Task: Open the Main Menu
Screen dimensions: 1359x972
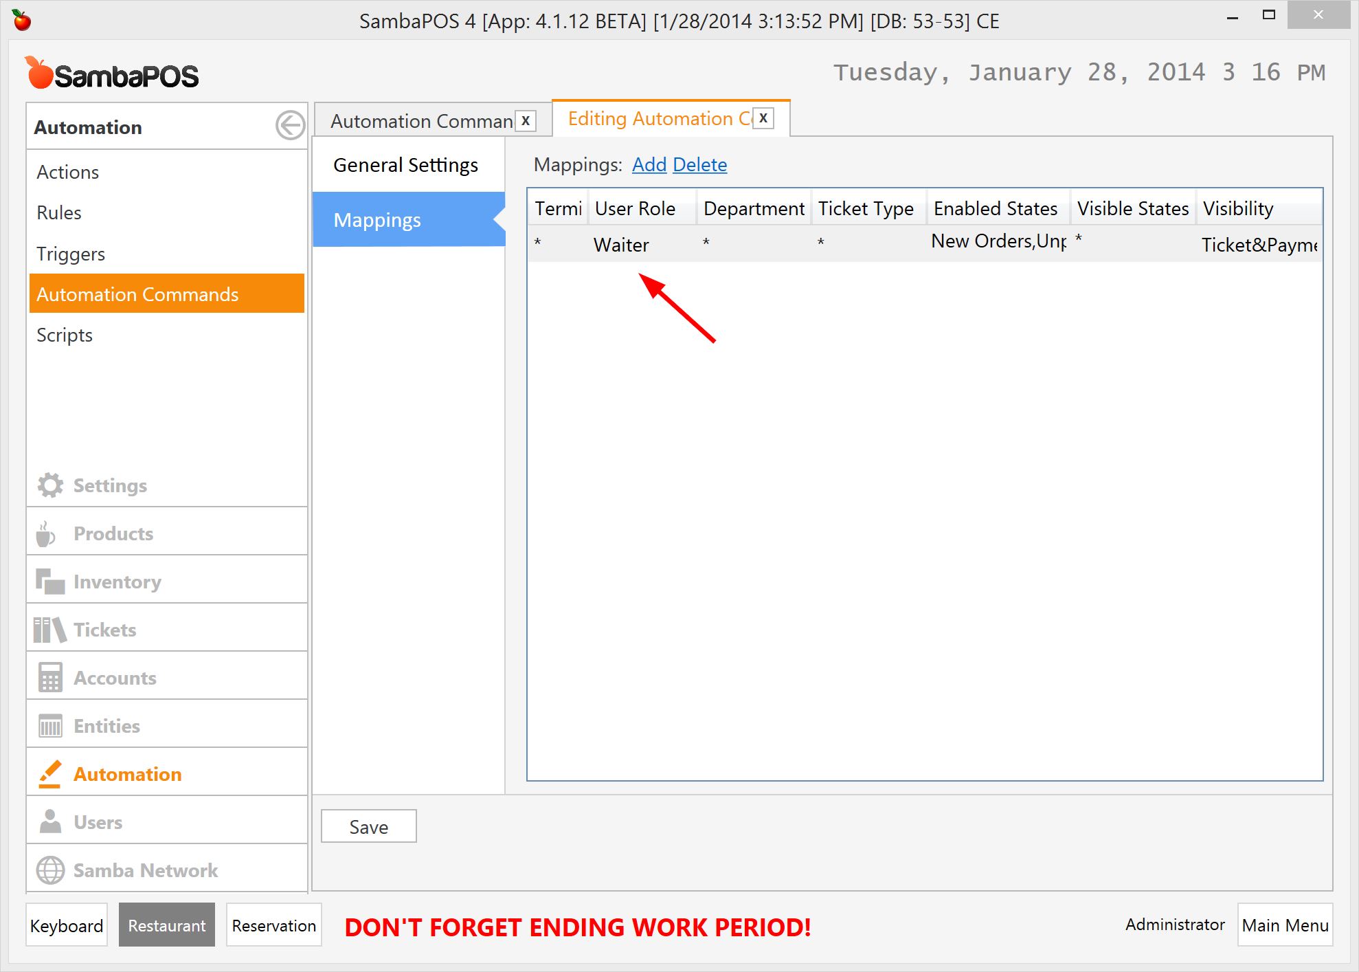Action: pos(1284,925)
